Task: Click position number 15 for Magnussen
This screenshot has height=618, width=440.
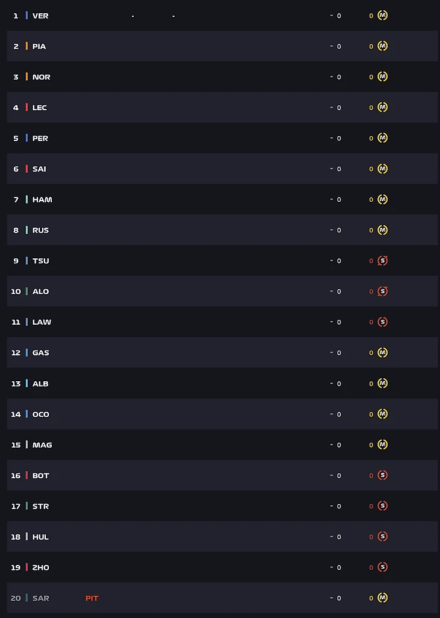Action: 16,445
